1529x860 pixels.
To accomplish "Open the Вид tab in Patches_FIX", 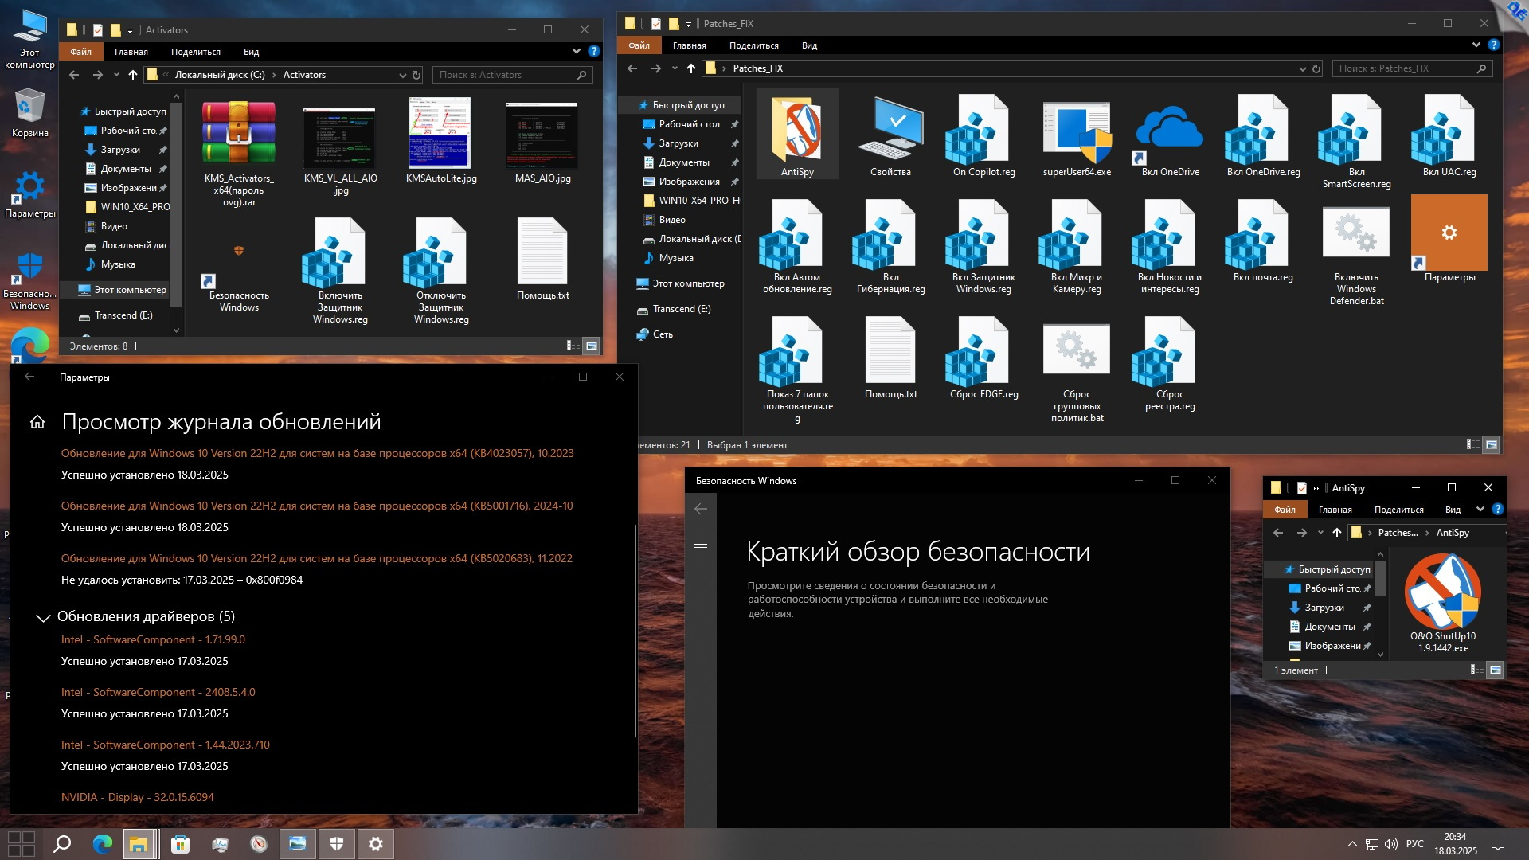I will point(809,45).
